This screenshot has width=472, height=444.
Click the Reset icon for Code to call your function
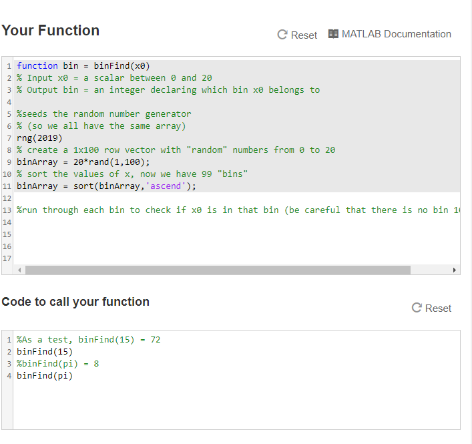point(417,308)
